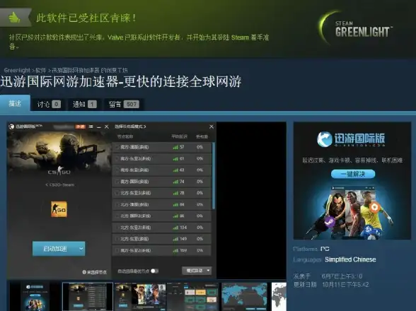This screenshot has width=416, height=311.
Task: Click signal bars icon on latency 61 row
Action: 175,159
